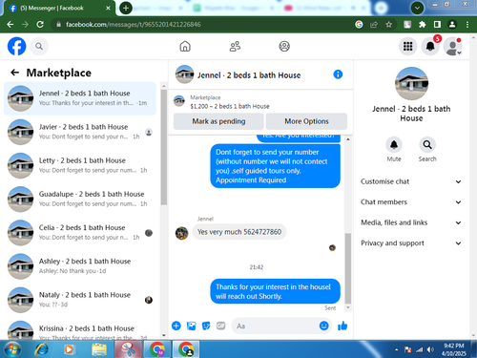Close the Messenger browser tab

tap(108, 9)
